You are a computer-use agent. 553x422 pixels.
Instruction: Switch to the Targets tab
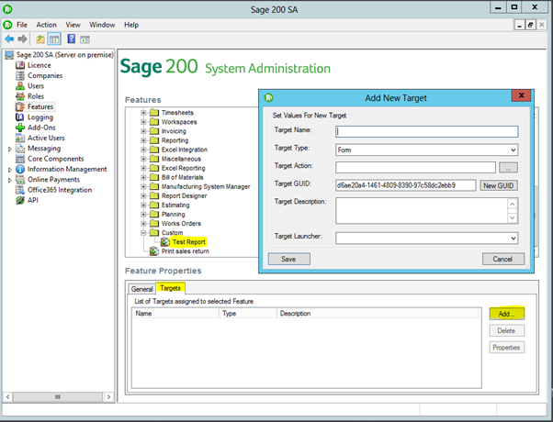point(170,288)
